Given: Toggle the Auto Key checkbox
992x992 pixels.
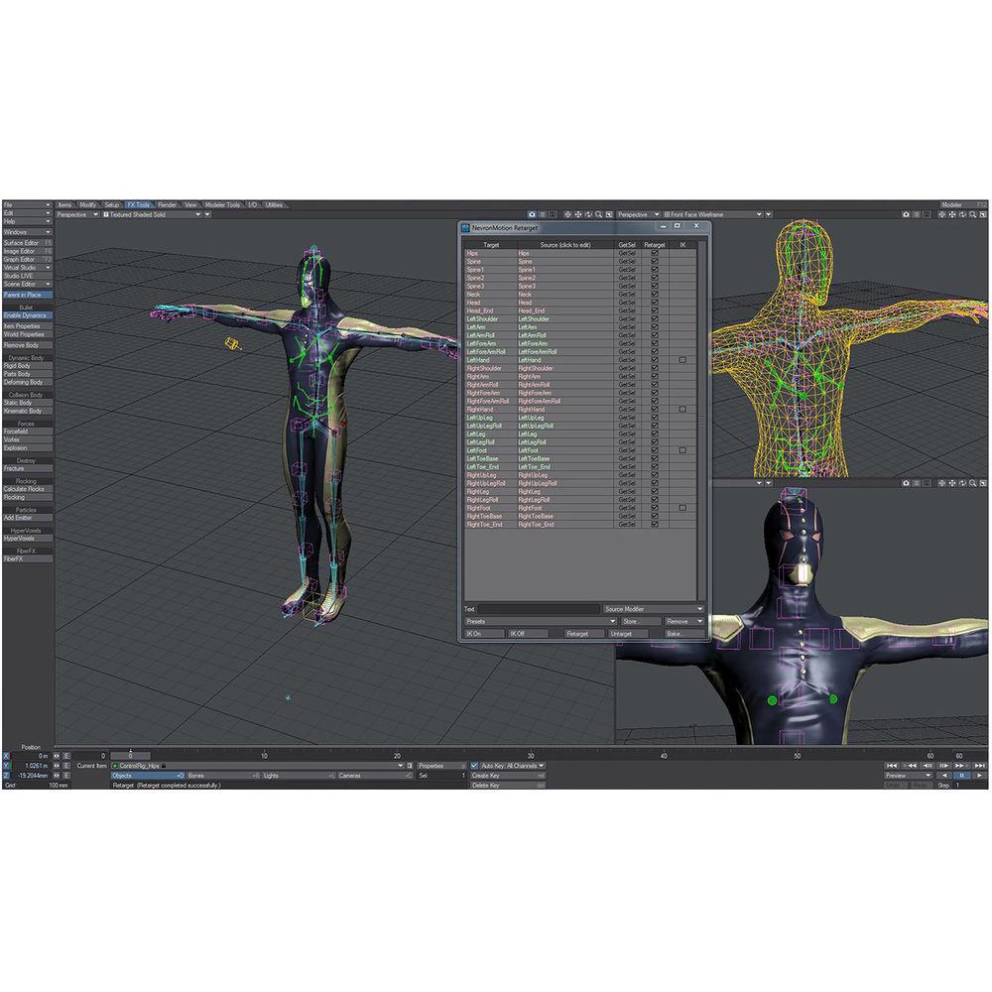Looking at the screenshot, I should coord(475,766).
